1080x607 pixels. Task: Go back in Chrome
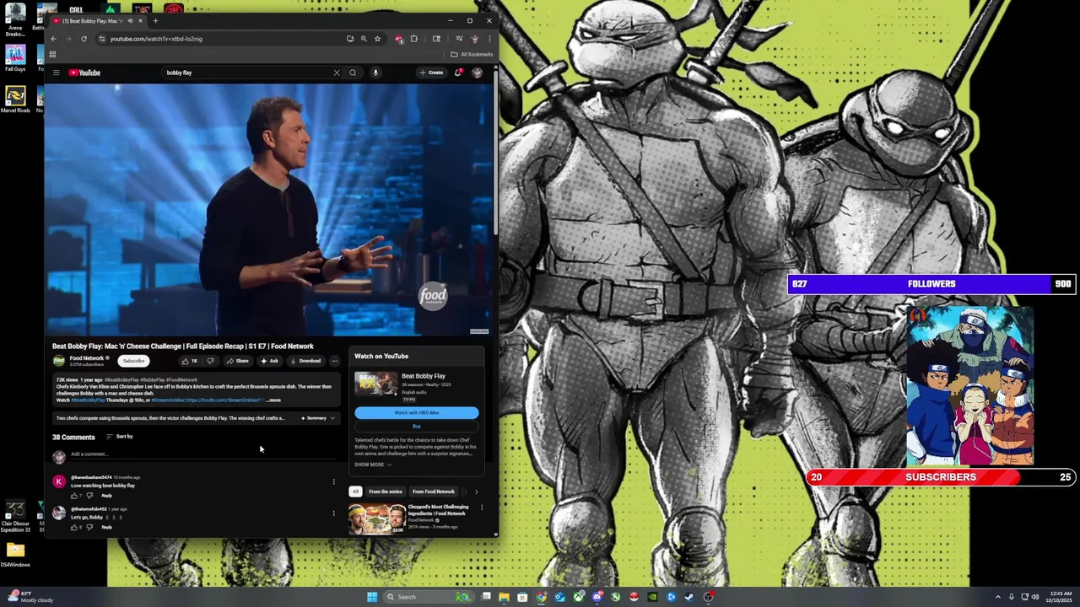click(53, 39)
